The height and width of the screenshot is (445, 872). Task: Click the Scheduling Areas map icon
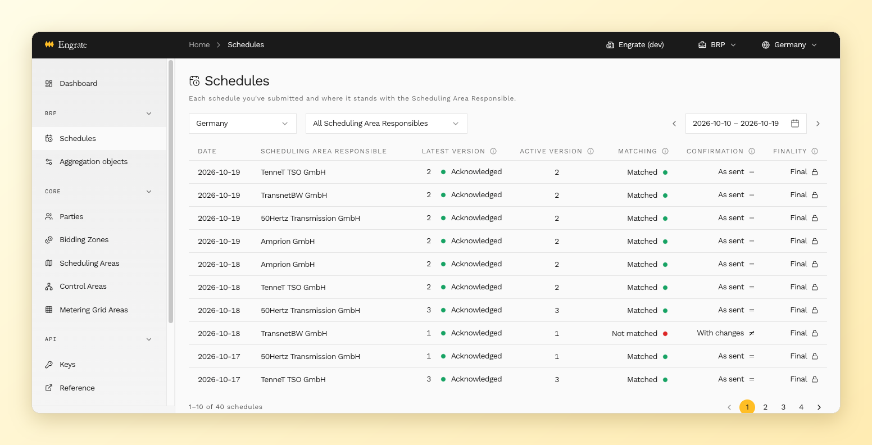click(x=49, y=263)
